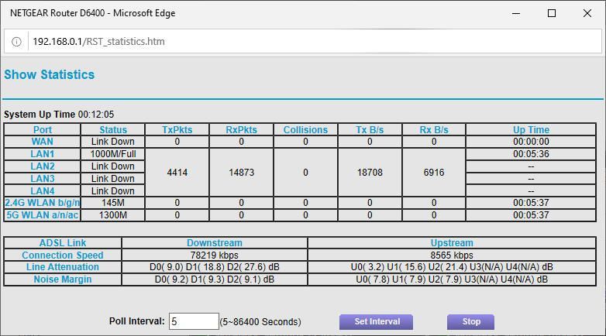The image size is (606, 336).
Task: Click the Poll Interval label
Action: point(137,321)
